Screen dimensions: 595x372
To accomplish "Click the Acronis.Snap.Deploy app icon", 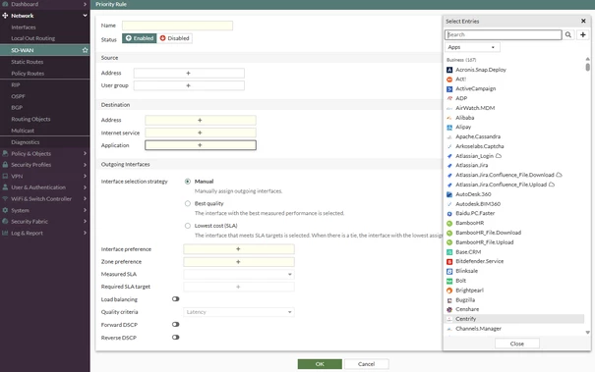I will [x=449, y=70].
